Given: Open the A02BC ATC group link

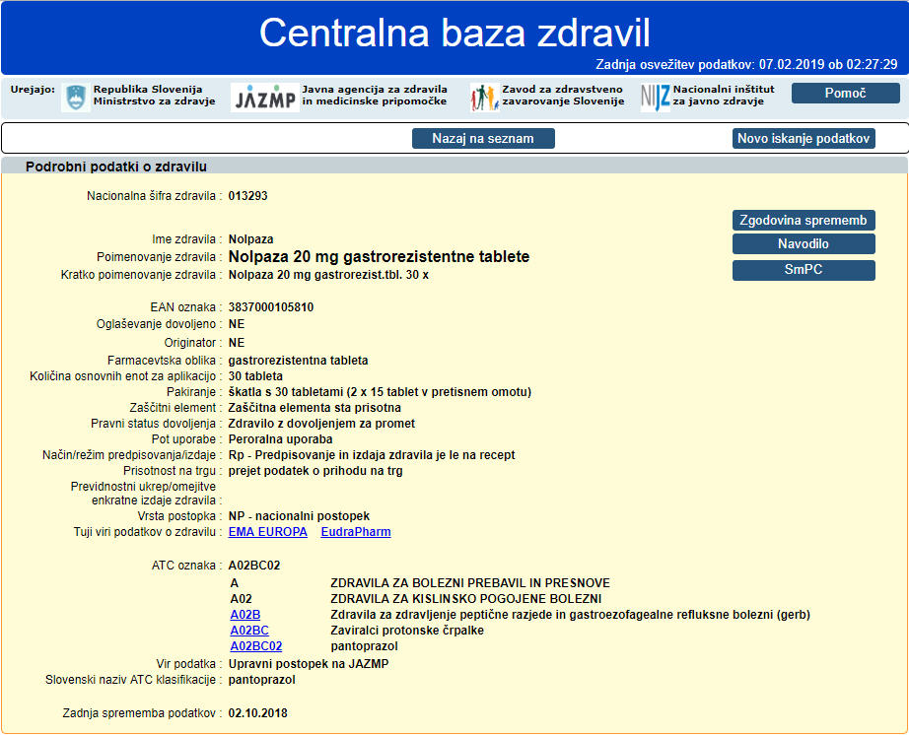Looking at the screenshot, I should tap(249, 631).
